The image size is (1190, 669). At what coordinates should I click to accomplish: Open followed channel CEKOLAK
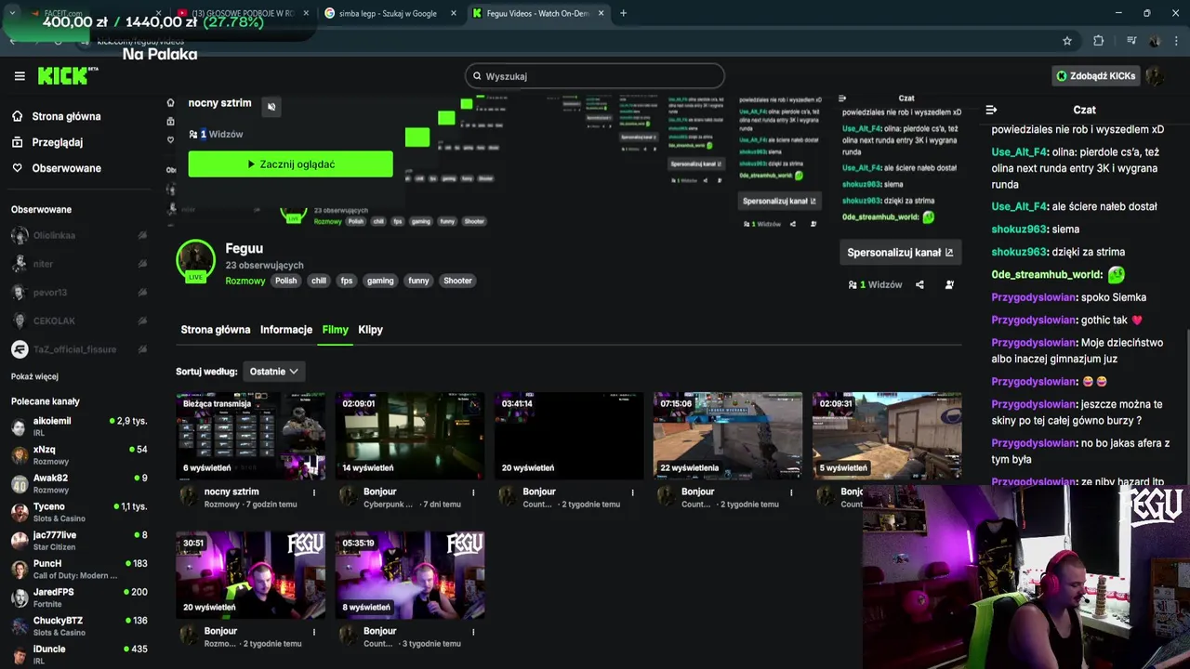[x=78, y=321]
